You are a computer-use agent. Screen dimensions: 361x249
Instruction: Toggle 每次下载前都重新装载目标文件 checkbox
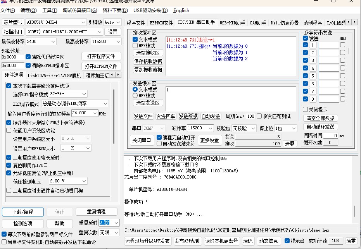pos(4,234)
